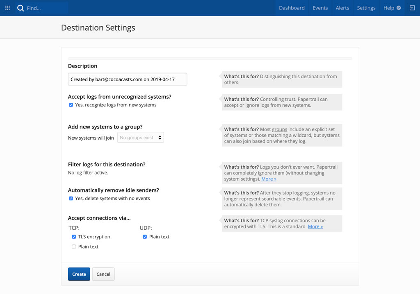Disable deleting systems with no events

tap(71, 198)
